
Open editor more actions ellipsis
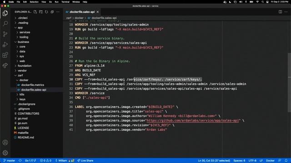point(286,12)
